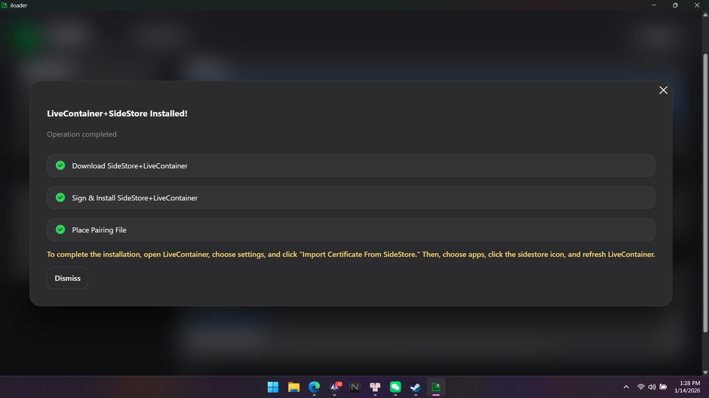Viewport: 709px width, 398px height.
Task: Open WeChat from the taskbar
Action: pyautogui.click(x=395, y=387)
